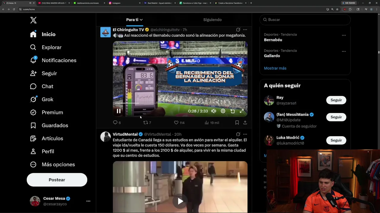Click the Buscar search field
The width and height of the screenshot is (380, 213).
click(x=305, y=20)
